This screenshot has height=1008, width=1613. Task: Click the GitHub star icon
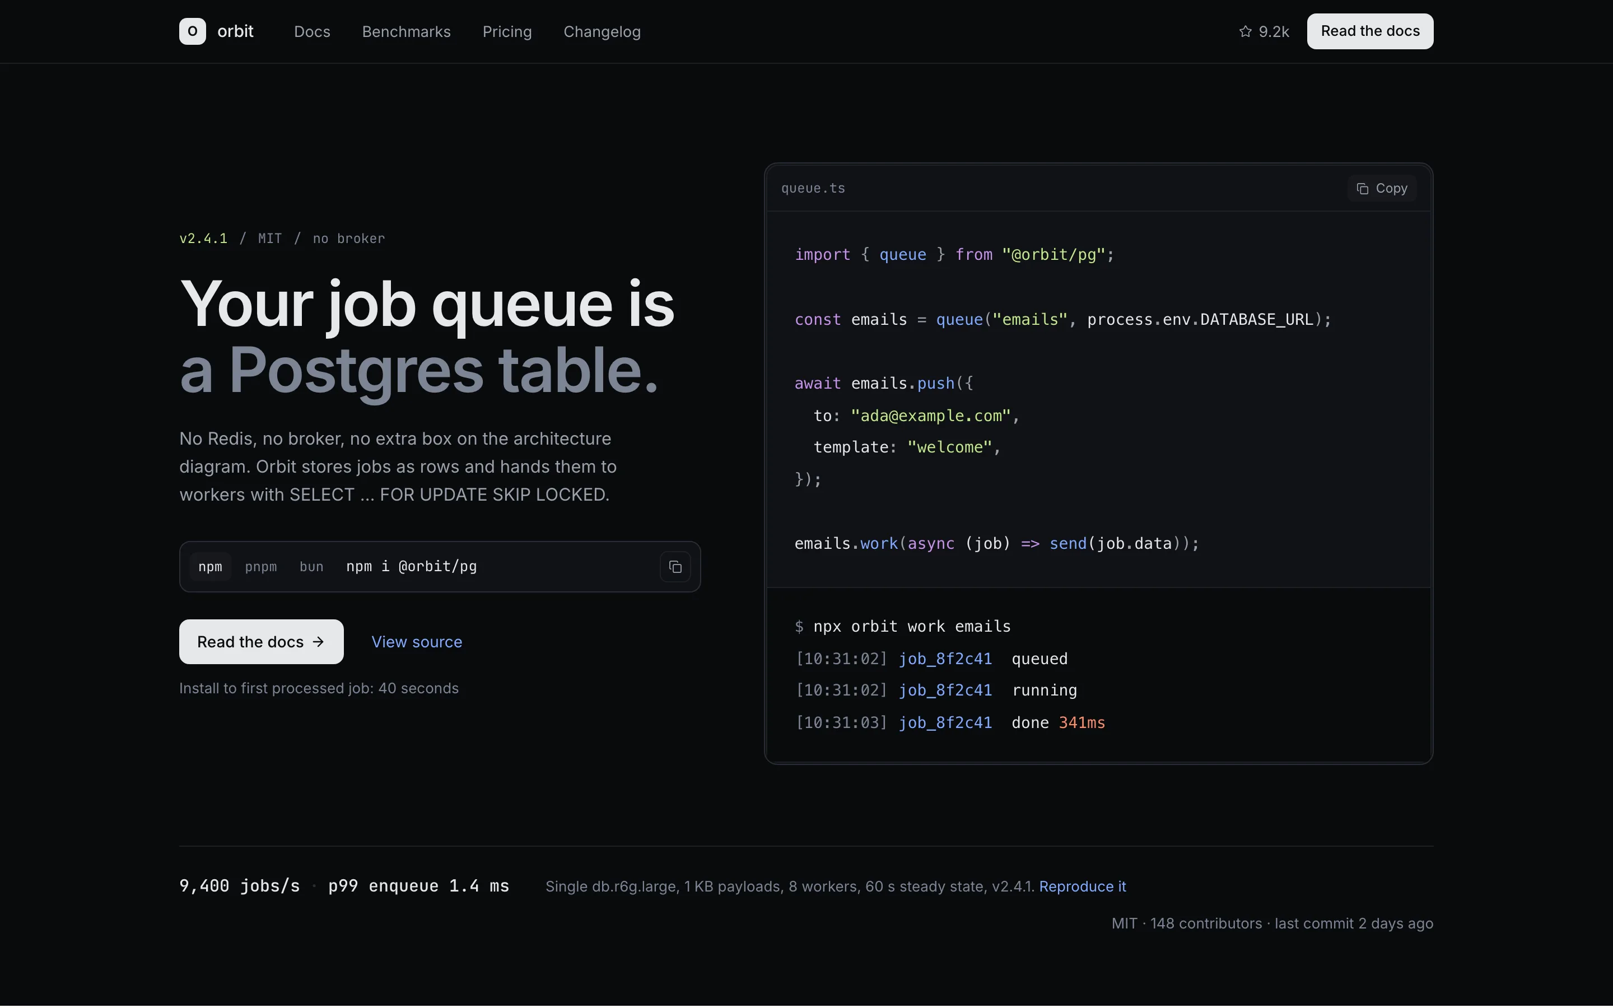pos(1245,31)
